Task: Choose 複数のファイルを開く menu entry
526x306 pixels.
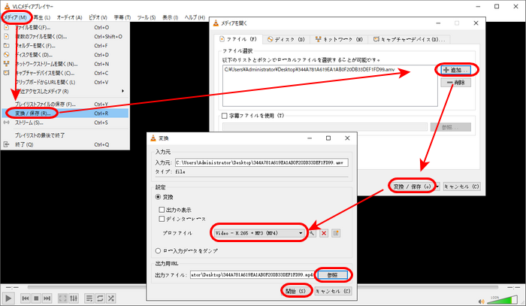Action: click(x=65, y=37)
